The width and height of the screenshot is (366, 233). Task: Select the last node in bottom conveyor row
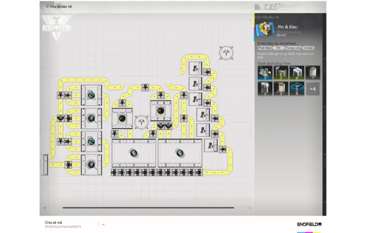point(199,172)
